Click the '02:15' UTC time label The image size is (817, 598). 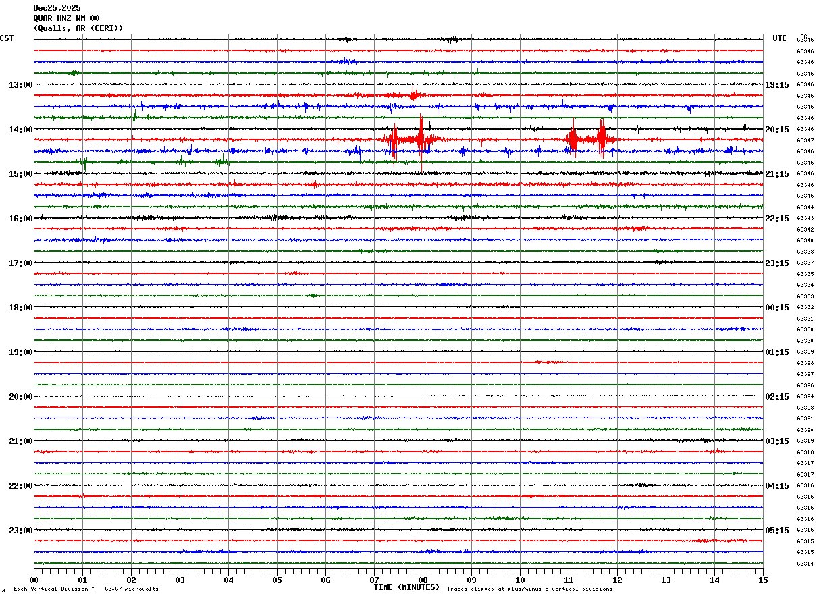777,397
